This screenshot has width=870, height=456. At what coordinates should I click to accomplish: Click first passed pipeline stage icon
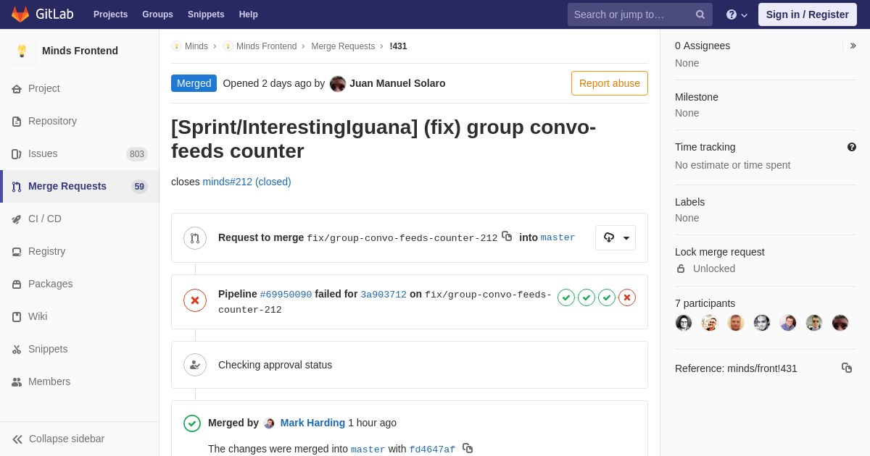coord(566,297)
